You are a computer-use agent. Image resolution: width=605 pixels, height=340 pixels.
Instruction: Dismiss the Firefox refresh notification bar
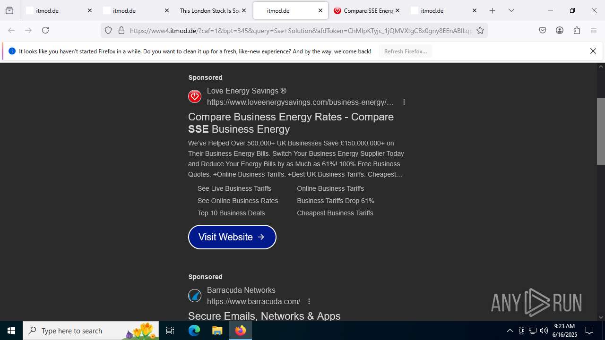(593, 51)
